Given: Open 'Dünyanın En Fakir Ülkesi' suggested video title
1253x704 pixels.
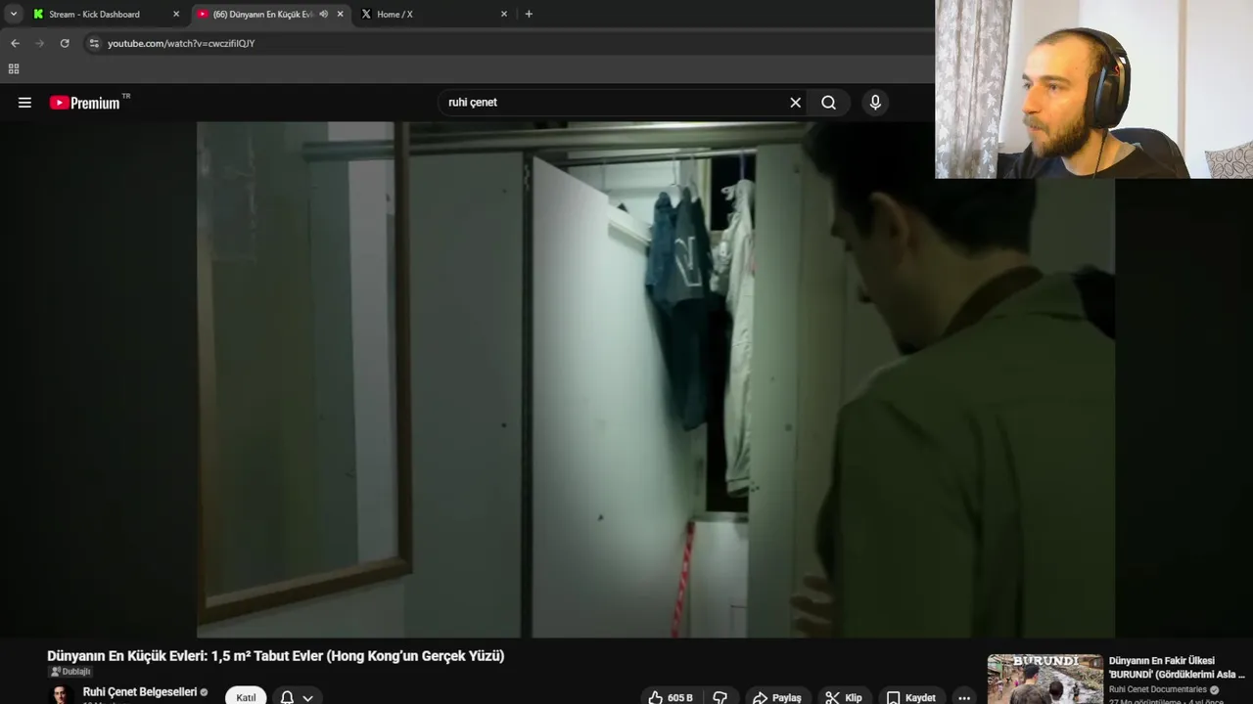Looking at the screenshot, I should click(1178, 668).
